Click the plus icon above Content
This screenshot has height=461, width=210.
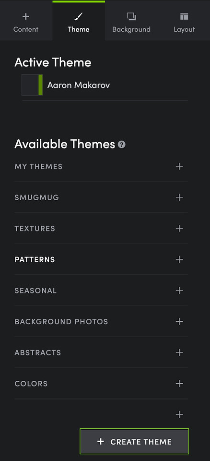(x=26, y=16)
